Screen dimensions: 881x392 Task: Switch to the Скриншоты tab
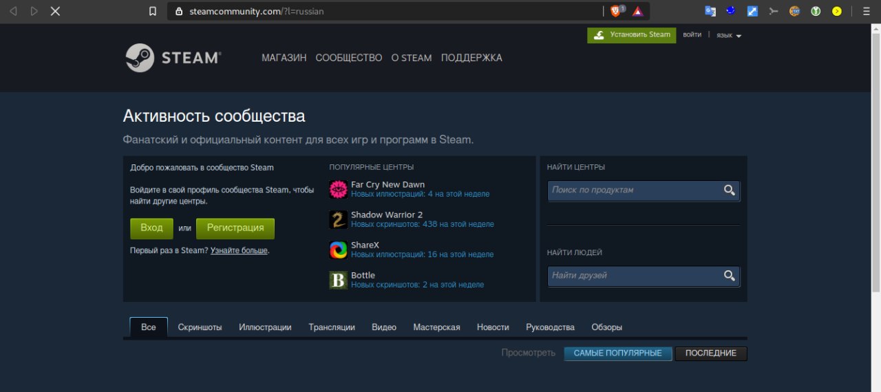[200, 327]
